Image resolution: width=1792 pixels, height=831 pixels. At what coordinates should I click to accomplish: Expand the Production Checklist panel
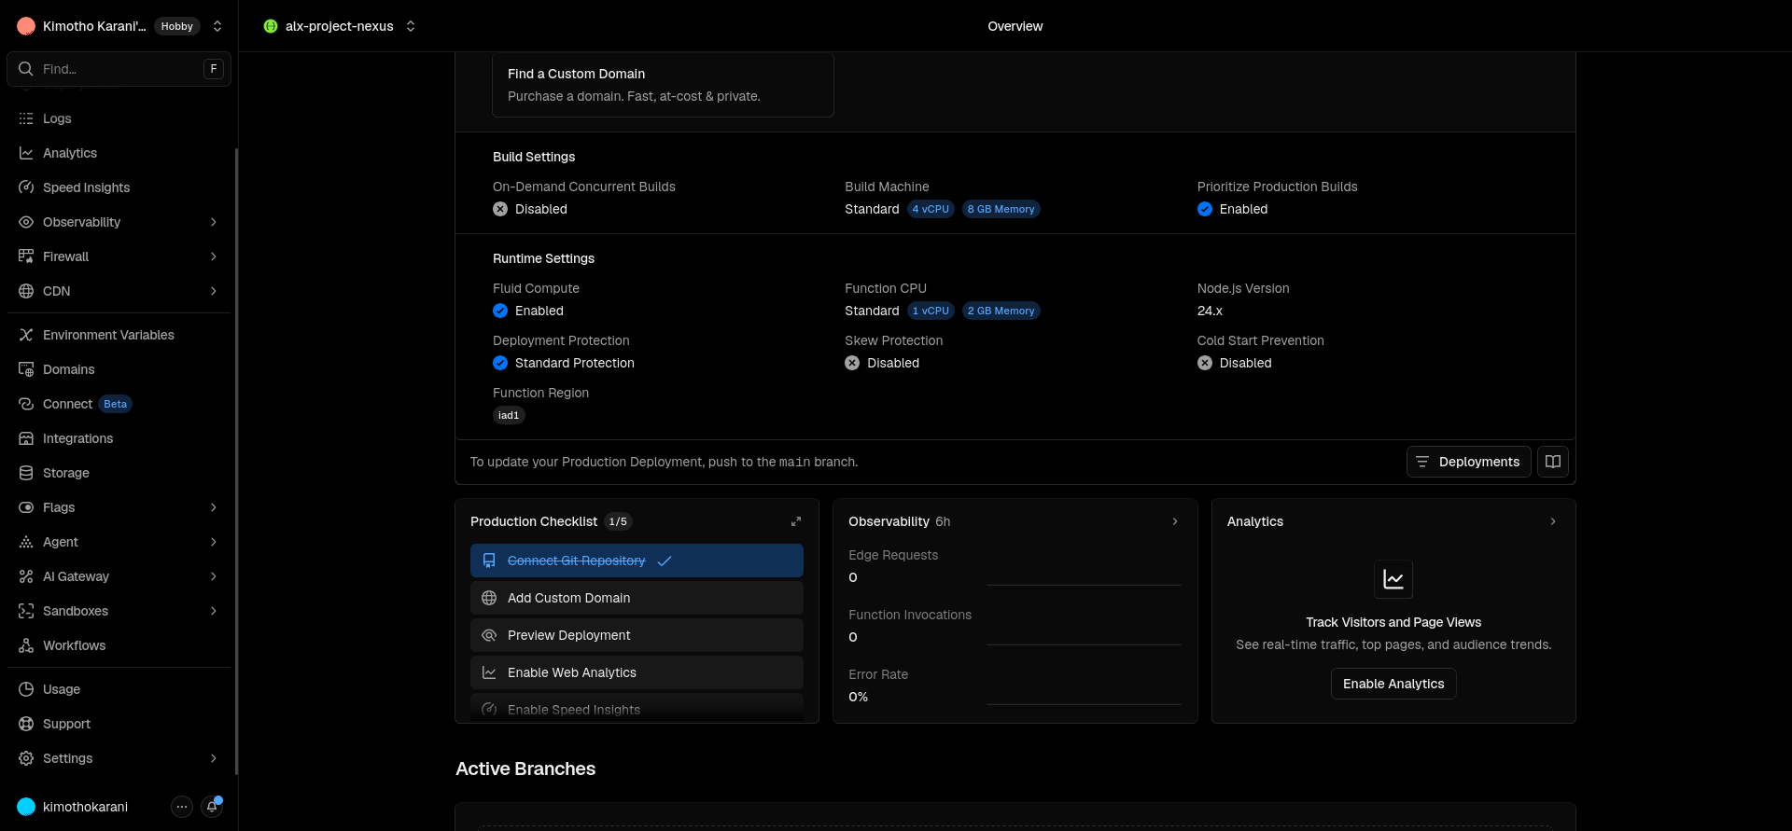click(x=796, y=521)
